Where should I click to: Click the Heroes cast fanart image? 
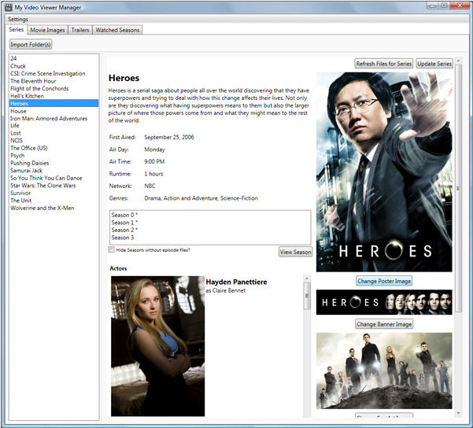pos(384,371)
